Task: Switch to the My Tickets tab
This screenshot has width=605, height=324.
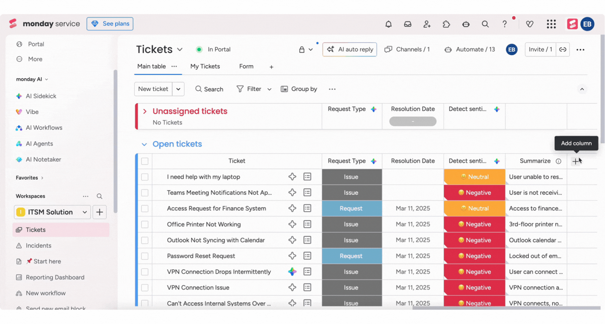Action: 205,66
